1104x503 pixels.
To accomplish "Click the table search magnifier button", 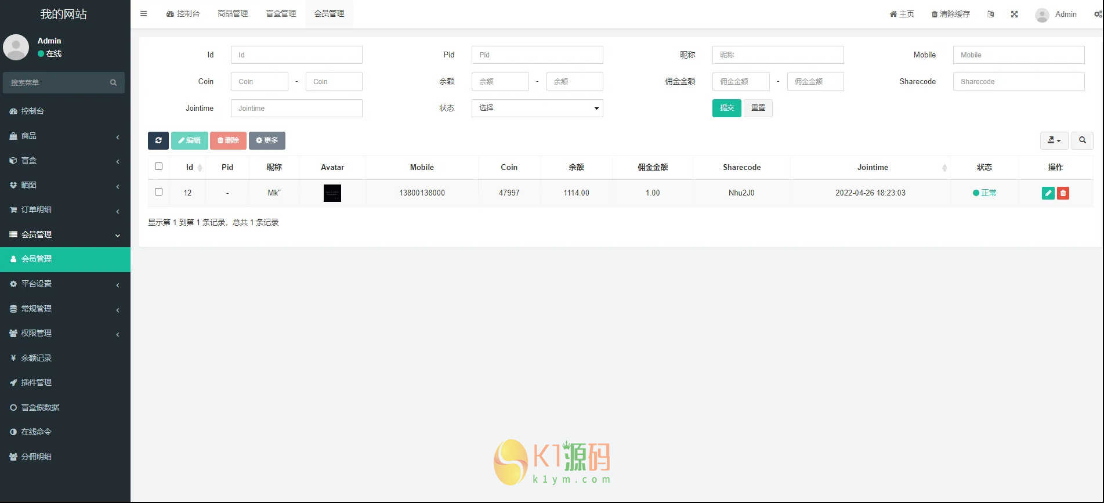I will (1083, 140).
